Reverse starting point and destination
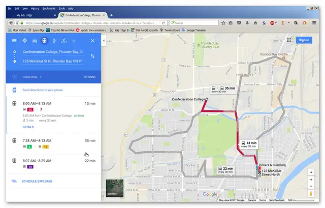This screenshot has width=325, height=208. pos(92,56)
